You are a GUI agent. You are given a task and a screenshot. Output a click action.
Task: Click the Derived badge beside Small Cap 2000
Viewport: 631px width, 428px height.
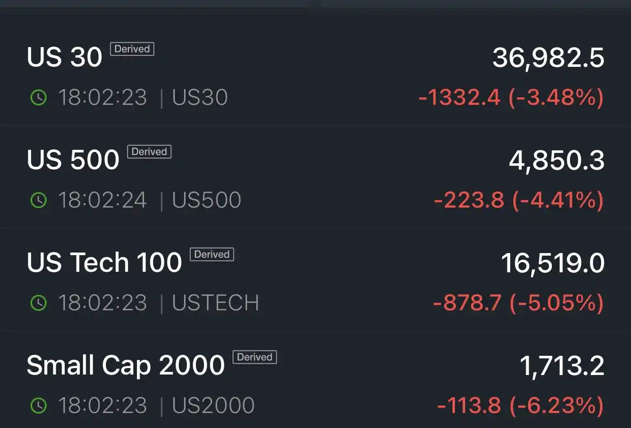point(255,357)
